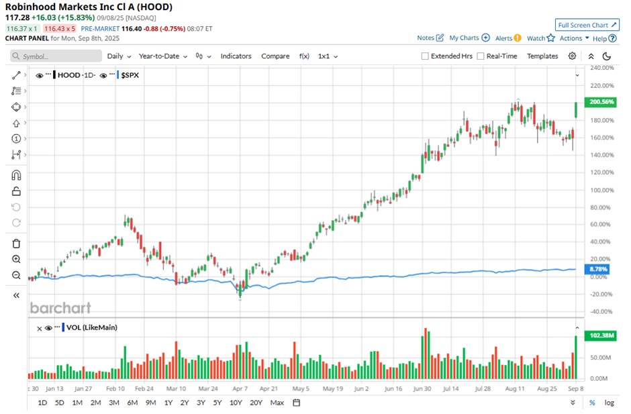
Task: Collapse the main chart legend chevron
Action: (577, 75)
